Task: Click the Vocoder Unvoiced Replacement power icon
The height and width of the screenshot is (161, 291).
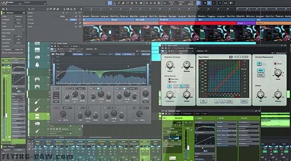Action: point(260,64)
